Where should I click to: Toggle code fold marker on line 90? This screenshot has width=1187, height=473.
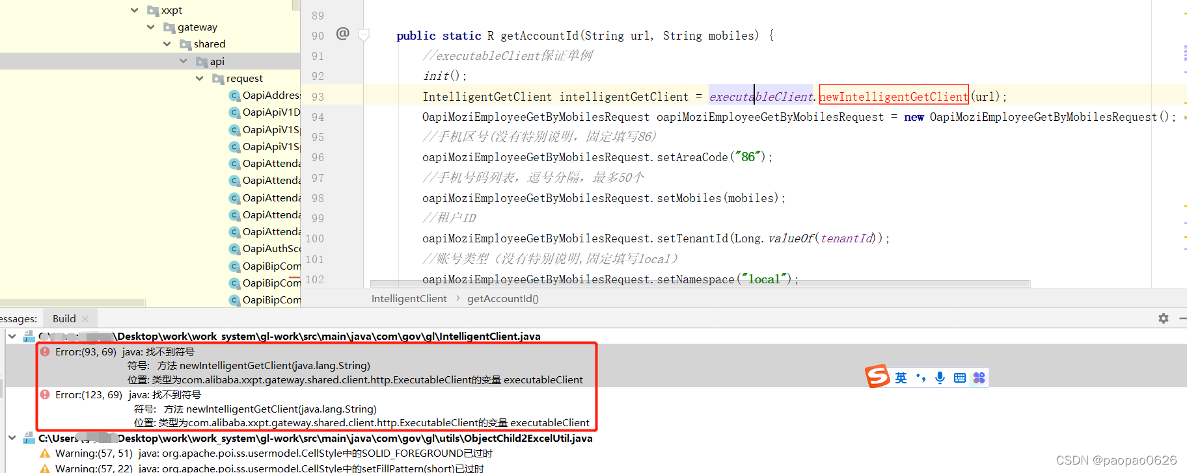(364, 35)
